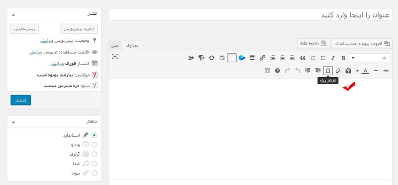Open the paragraph format (بند) dropdown
This screenshot has height=185, width=398.
click(x=369, y=58)
